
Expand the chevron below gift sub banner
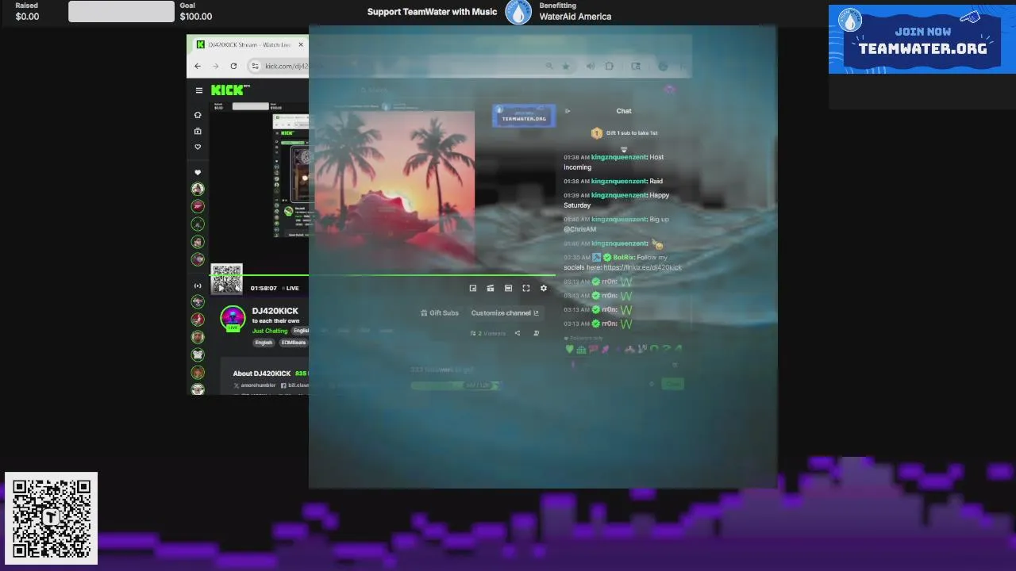pyautogui.click(x=624, y=148)
